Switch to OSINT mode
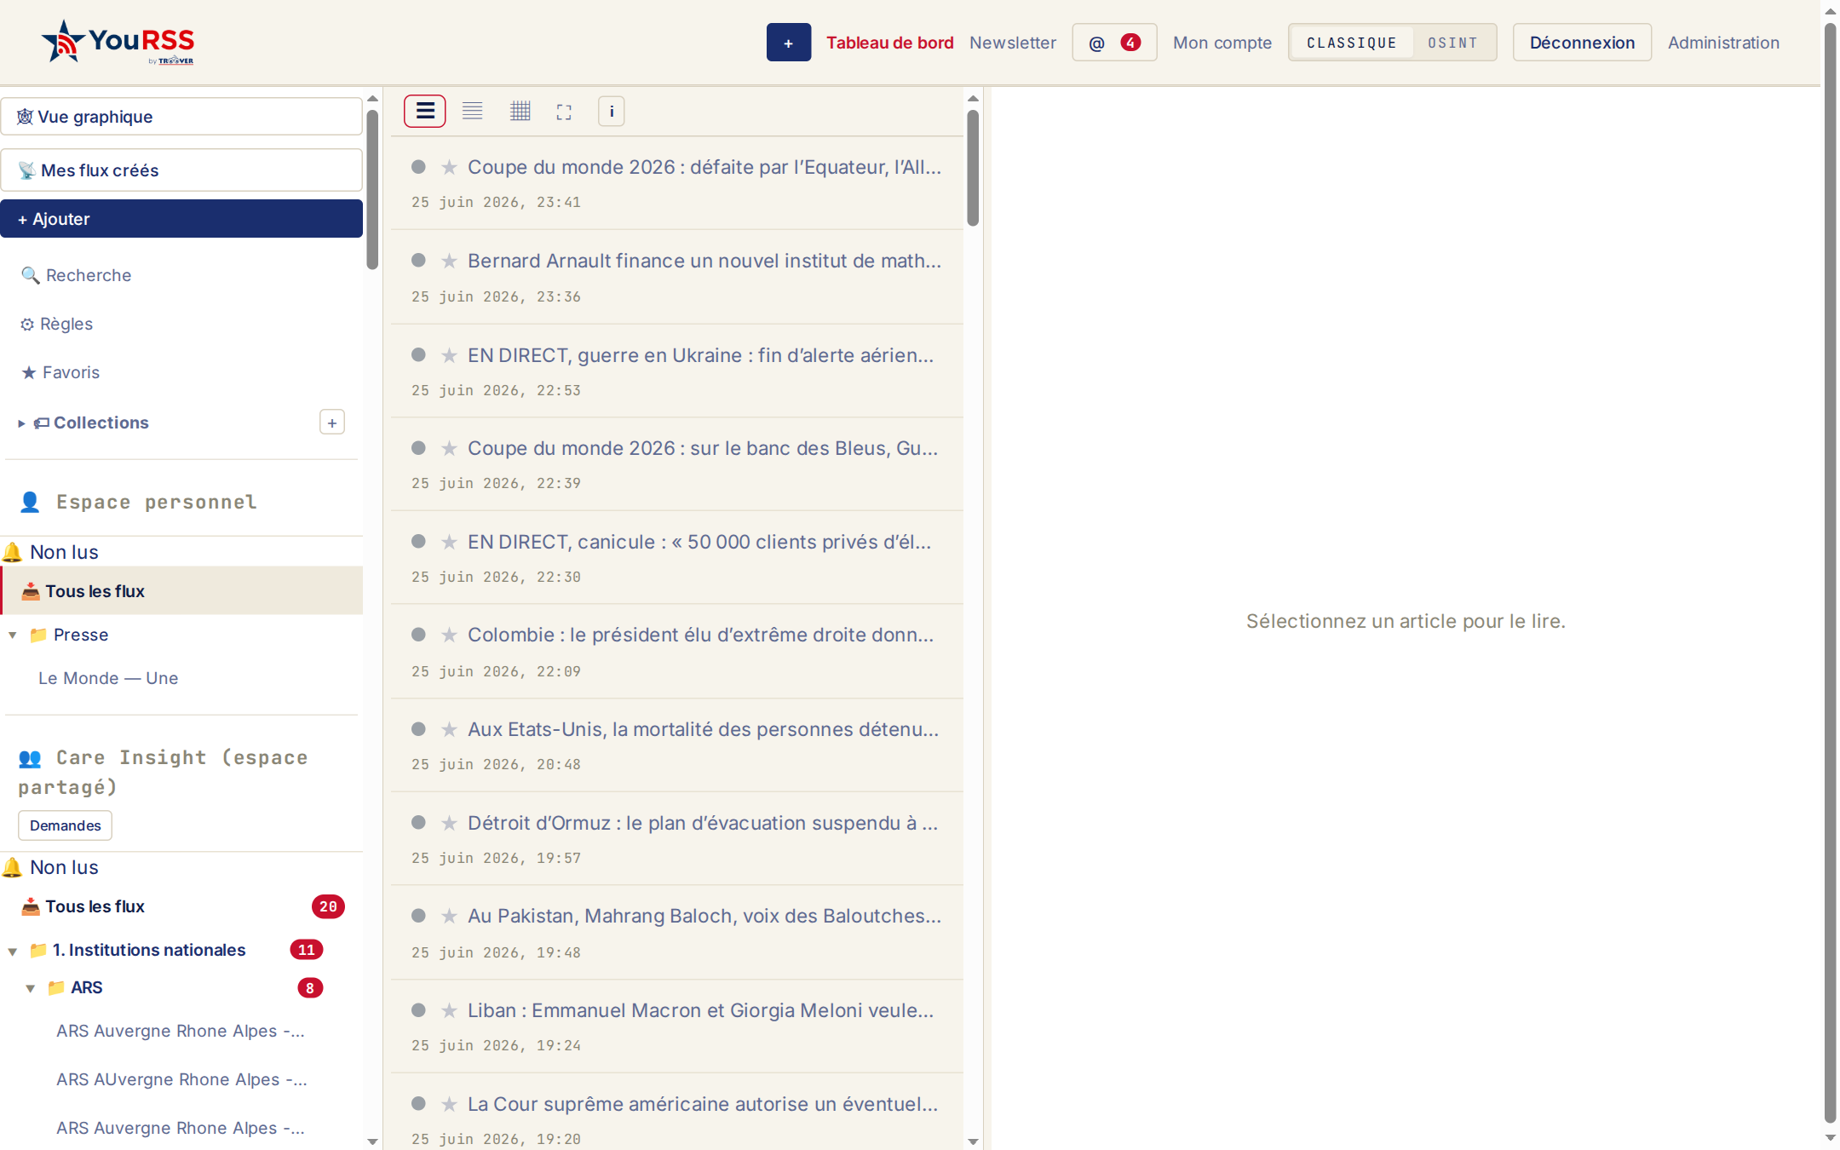The width and height of the screenshot is (1840, 1150). 1452,43
